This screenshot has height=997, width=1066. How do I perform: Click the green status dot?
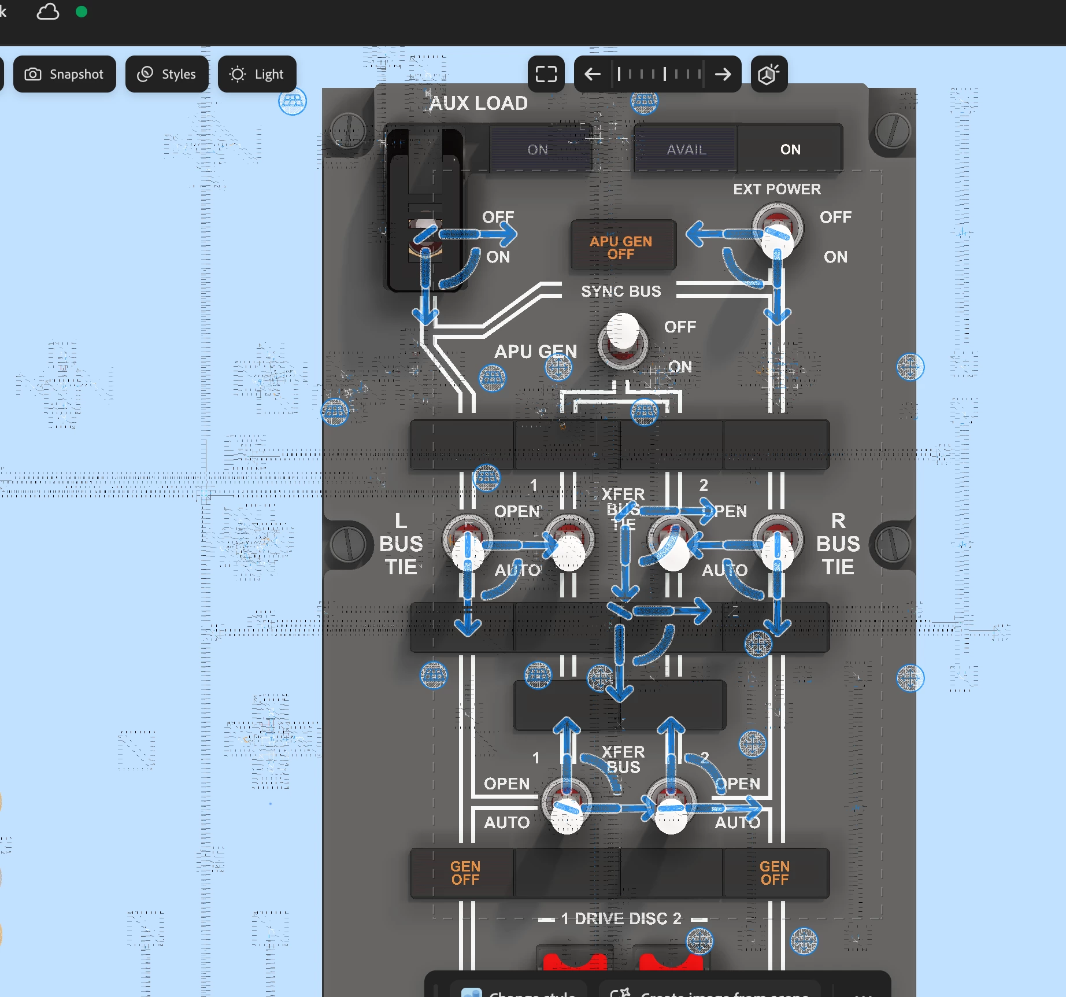tap(82, 12)
